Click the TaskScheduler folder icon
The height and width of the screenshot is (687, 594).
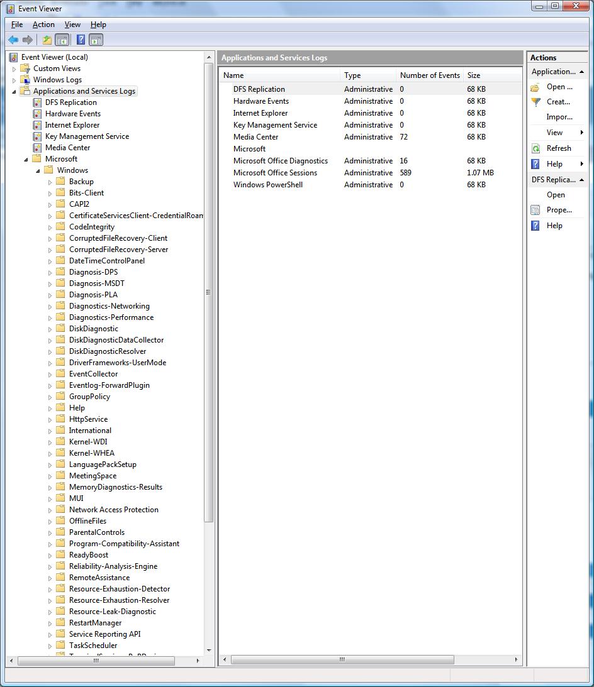click(61, 646)
